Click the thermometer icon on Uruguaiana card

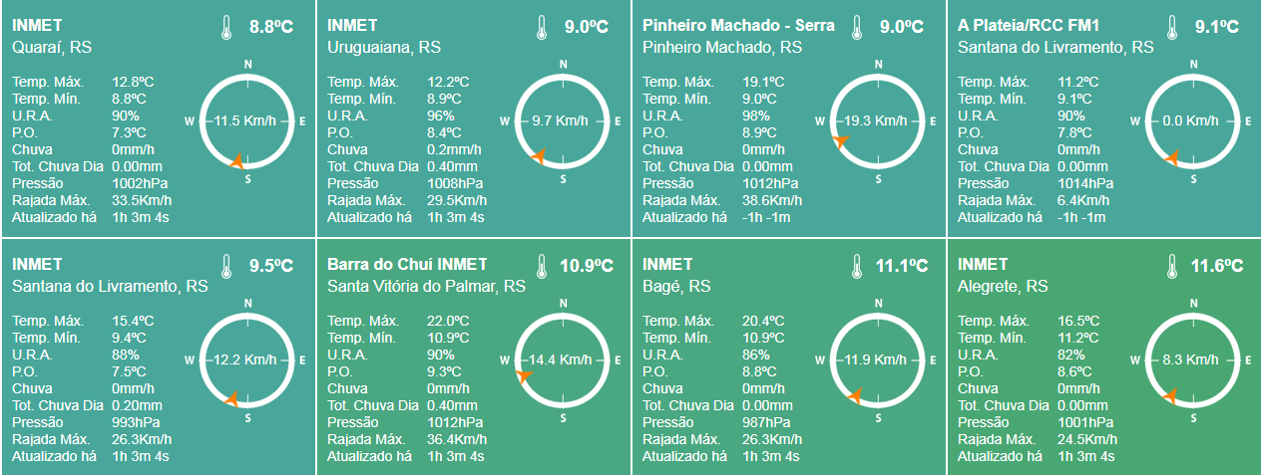click(541, 28)
